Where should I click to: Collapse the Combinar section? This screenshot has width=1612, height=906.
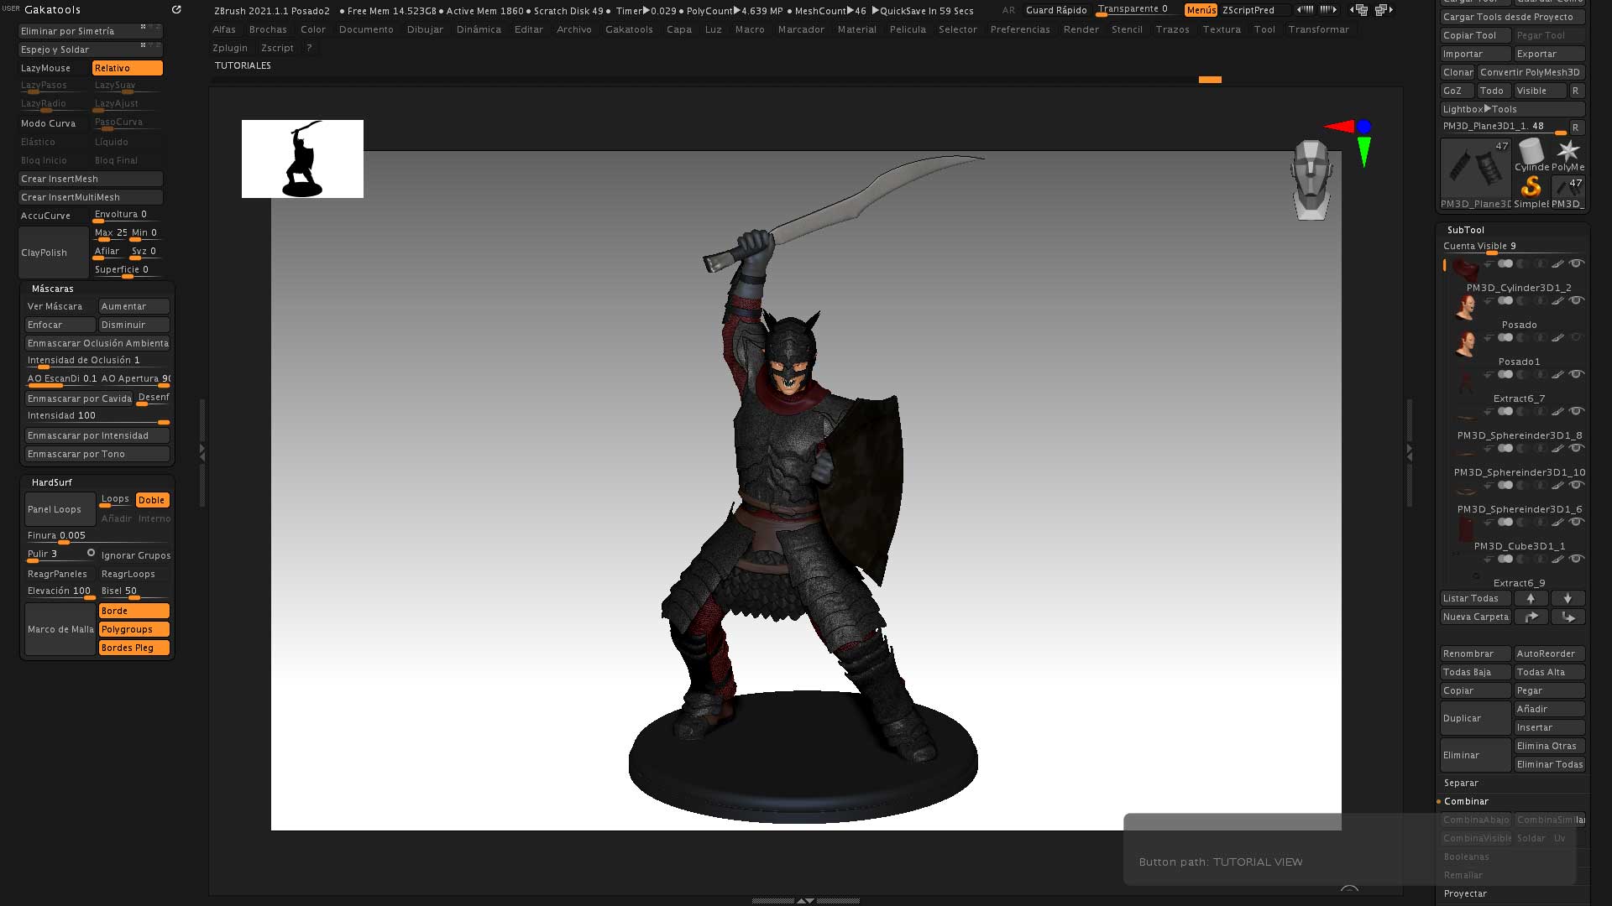[1466, 801]
